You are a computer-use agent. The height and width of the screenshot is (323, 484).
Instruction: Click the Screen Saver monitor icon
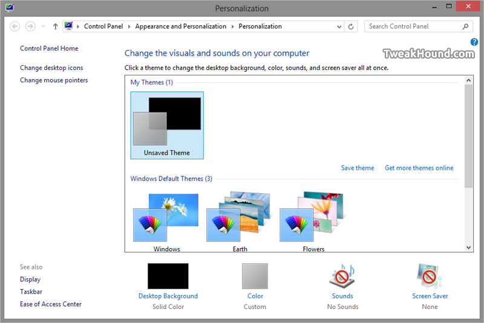[x=430, y=276]
